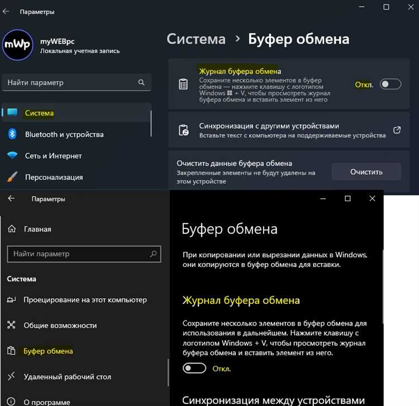Enable the Журнал буфера обмена switch in the bottom window
Image resolution: width=419 pixels, height=406 pixels.
click(x=194, y=368)
